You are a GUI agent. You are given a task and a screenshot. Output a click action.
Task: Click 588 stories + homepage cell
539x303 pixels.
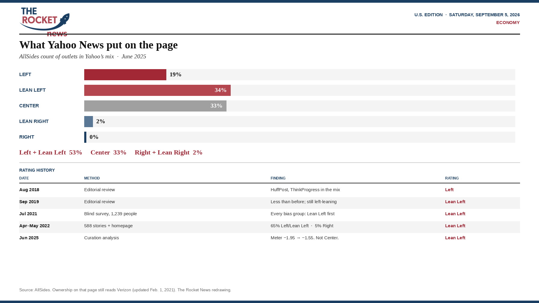pos(108,226)
